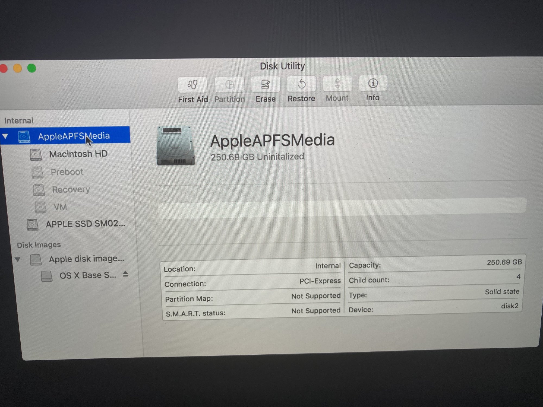Image resolution: width=543 pixels, height=407 pixels.
Task: Click the 'Device:' label
Action: tap(361, 310)
